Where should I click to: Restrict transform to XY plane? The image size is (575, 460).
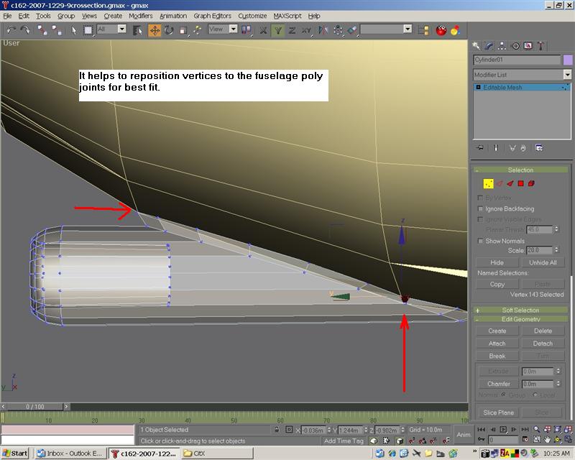coord(306,30)
